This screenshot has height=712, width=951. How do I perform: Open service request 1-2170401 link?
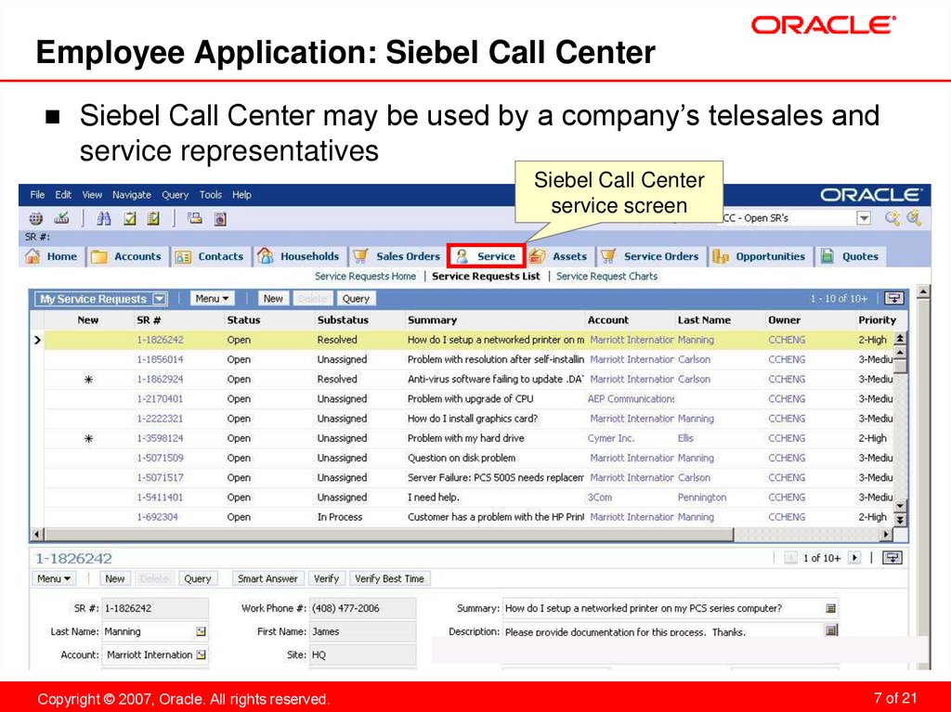pos(160,398)
